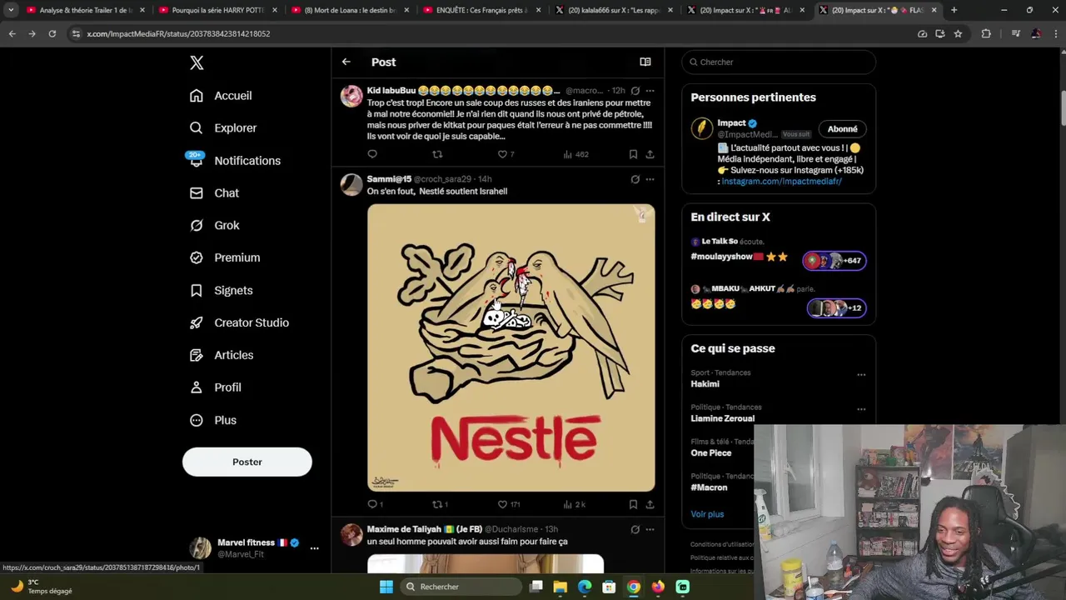The image size is (1066, 600).
Task: Share Kid labuBuu's post
Action: (650, 154)
